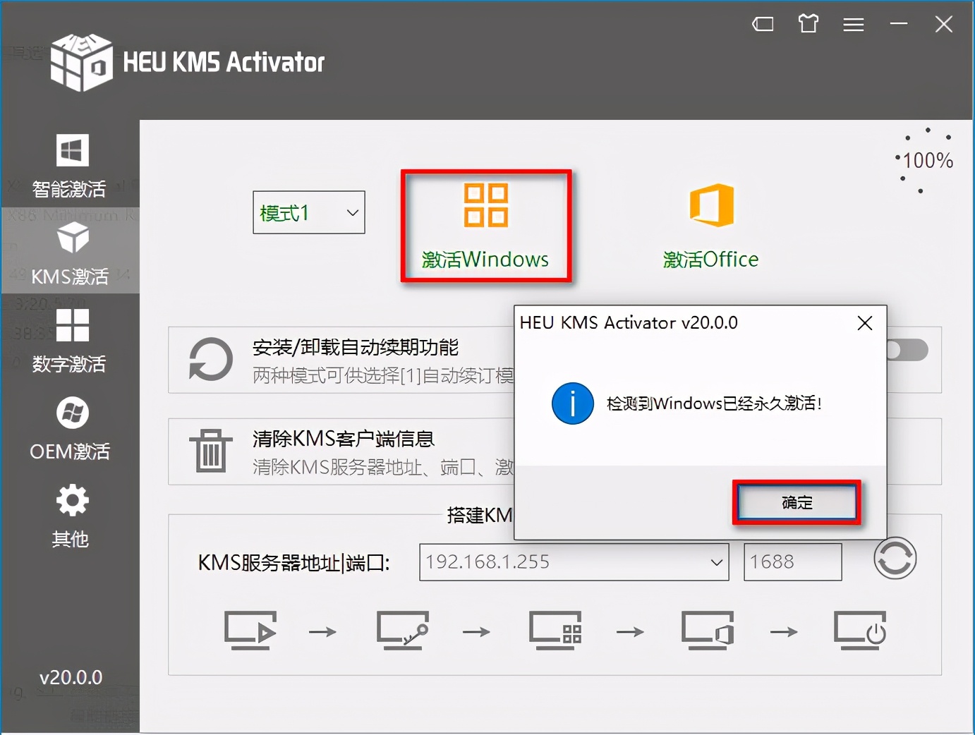Open the 其他 settings tab
Screen dimensions: 975x735
tap(70, 516)
